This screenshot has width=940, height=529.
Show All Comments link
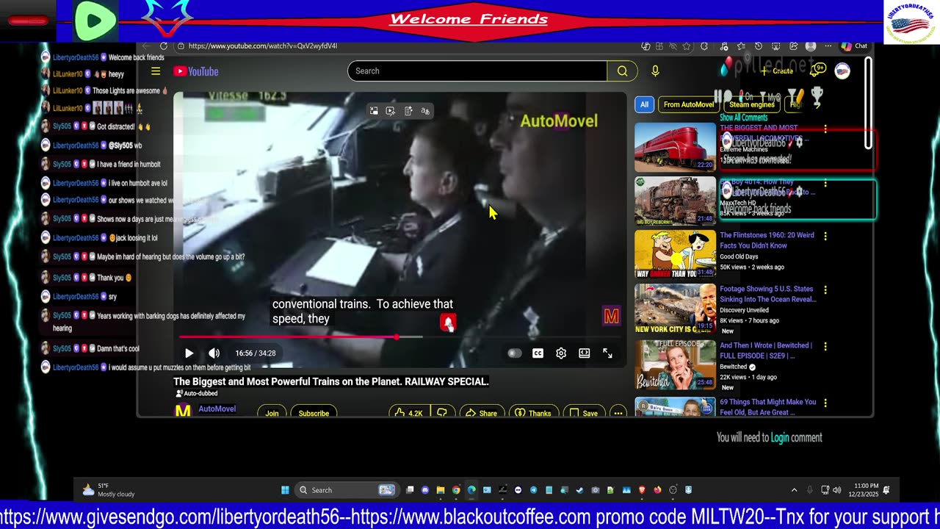tap(743, 118)
